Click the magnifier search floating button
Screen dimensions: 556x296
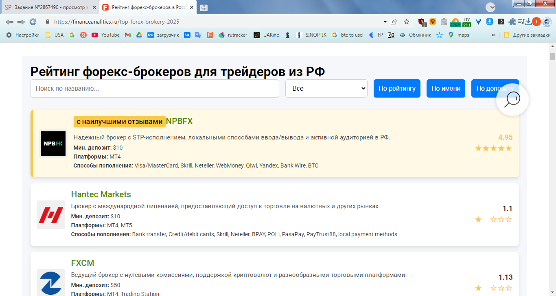pos(512,100)
